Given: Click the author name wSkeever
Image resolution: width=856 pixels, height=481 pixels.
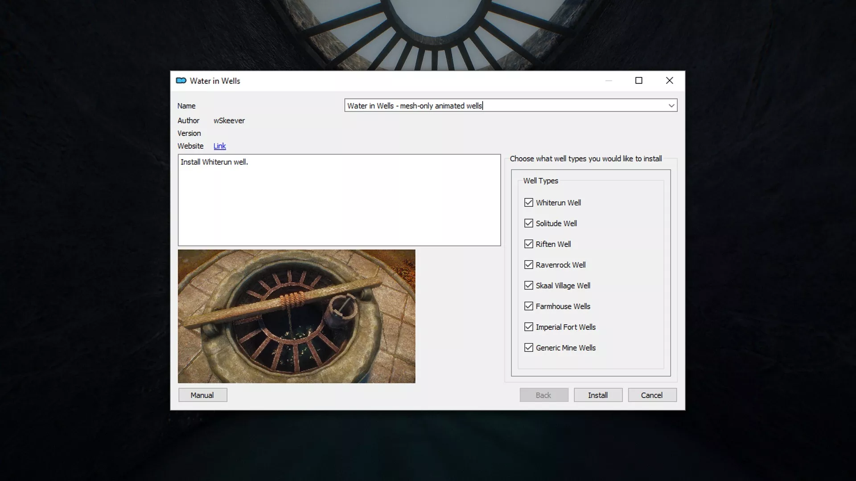Looking at the screenshot, I should tap(229, 121).
